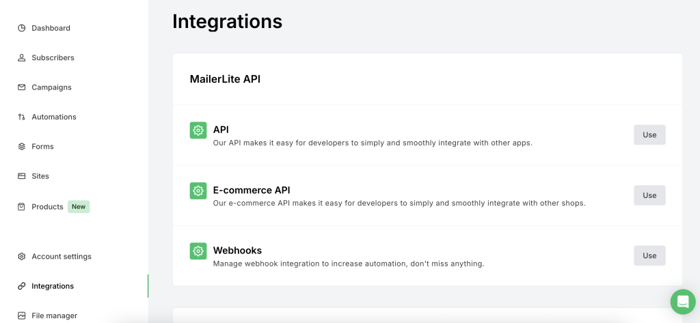Click the Dashboard pie chart icon

tap(22, 28)
